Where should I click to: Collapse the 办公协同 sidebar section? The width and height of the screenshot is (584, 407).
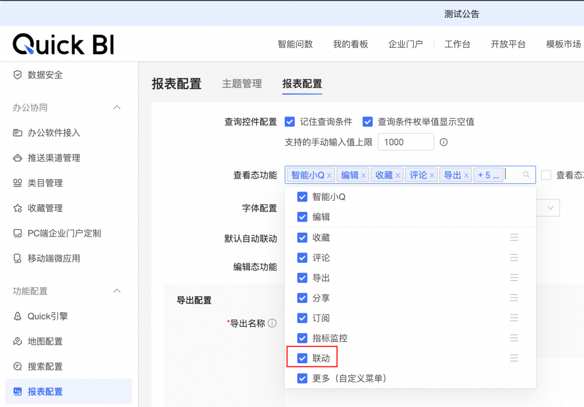(x=117, y=108)
